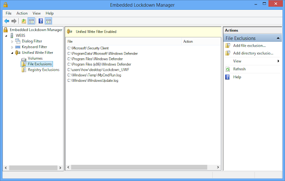Click the tree pane scroll-left arrow
The width and height of the screenshot is (285, 181).
pos(6,168)
